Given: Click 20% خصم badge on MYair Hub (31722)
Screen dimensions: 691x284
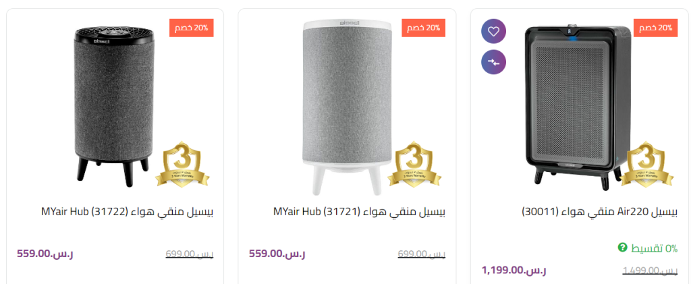Looking at the screenshot, I should [x=191, y=28].
